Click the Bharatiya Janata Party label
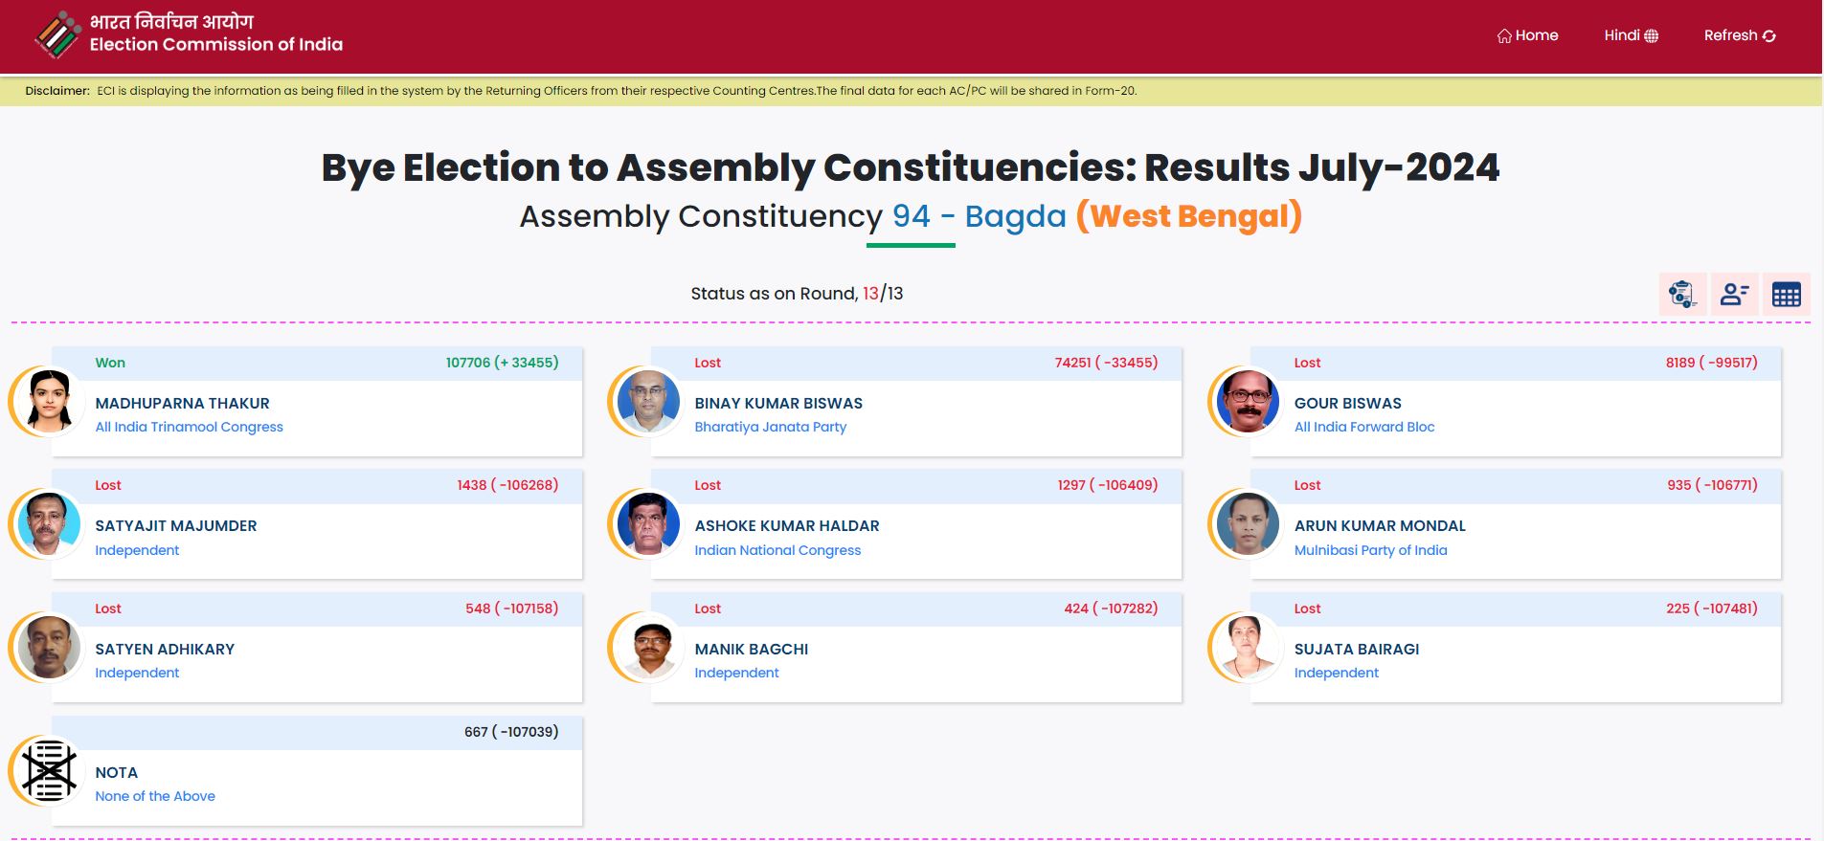 (x=770, y=427)
